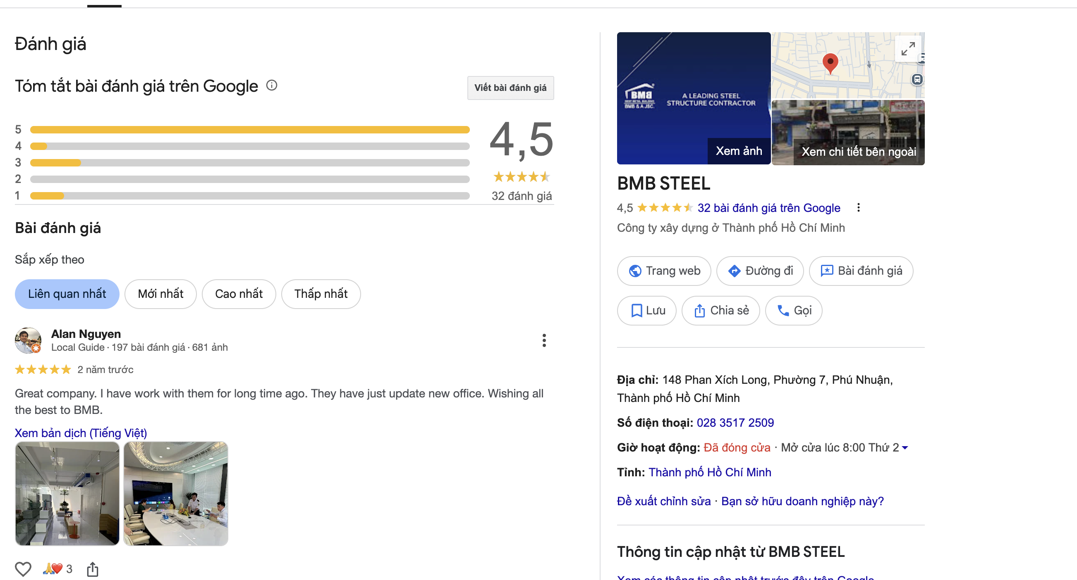This screenshot has width=1077, height=580.
Task: Open the business three-dot options menu
Action: [x=859, y=207]
